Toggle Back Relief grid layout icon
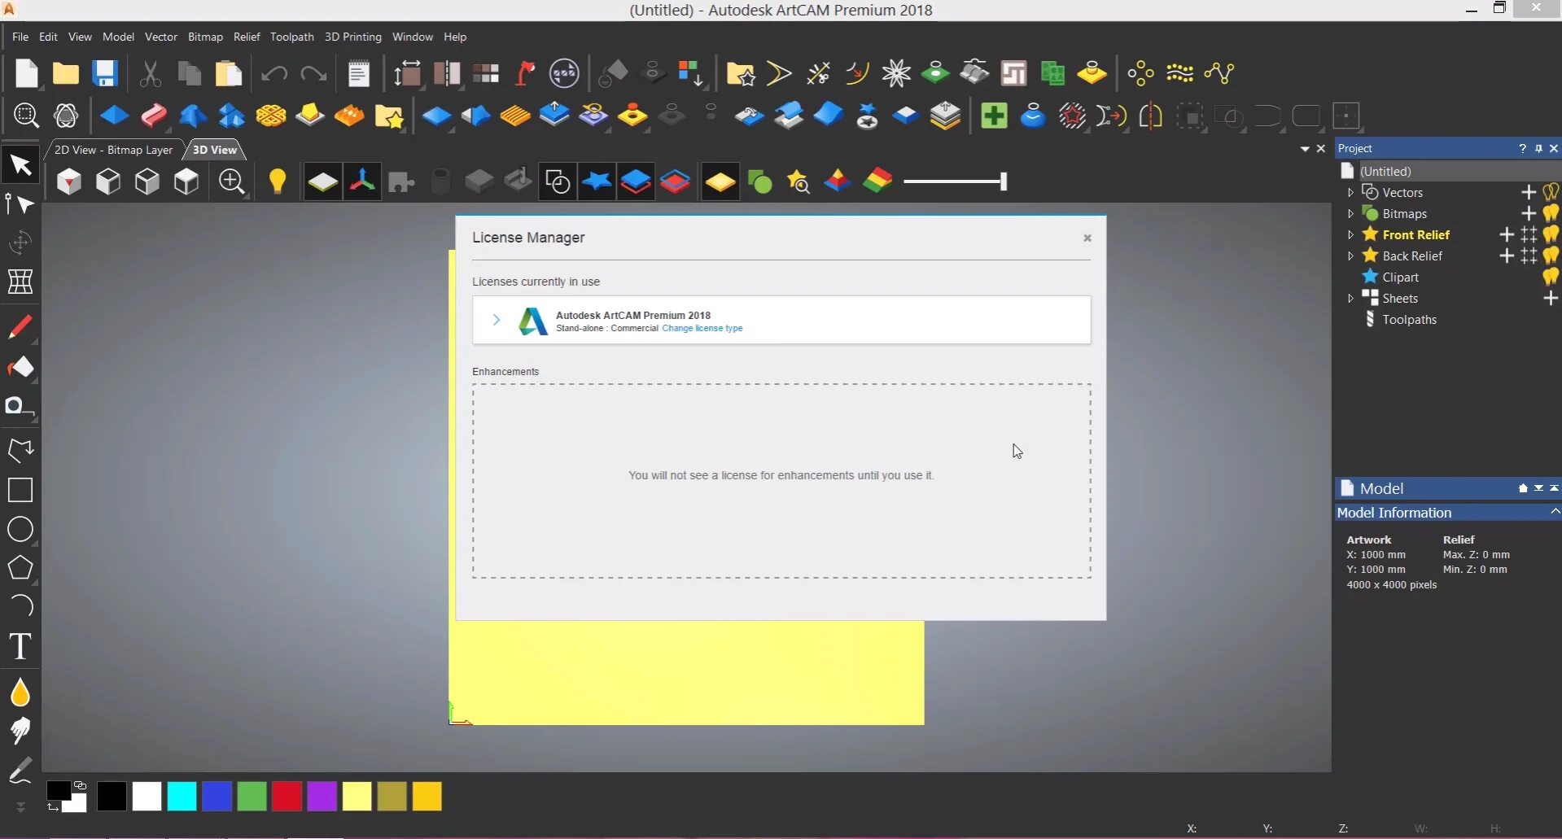1562x839 pixels. (x=1529, y=256)
